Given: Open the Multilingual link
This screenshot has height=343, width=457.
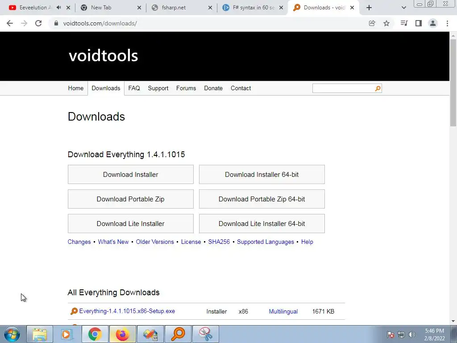Looking at the screenshot, I should [283, 311].
